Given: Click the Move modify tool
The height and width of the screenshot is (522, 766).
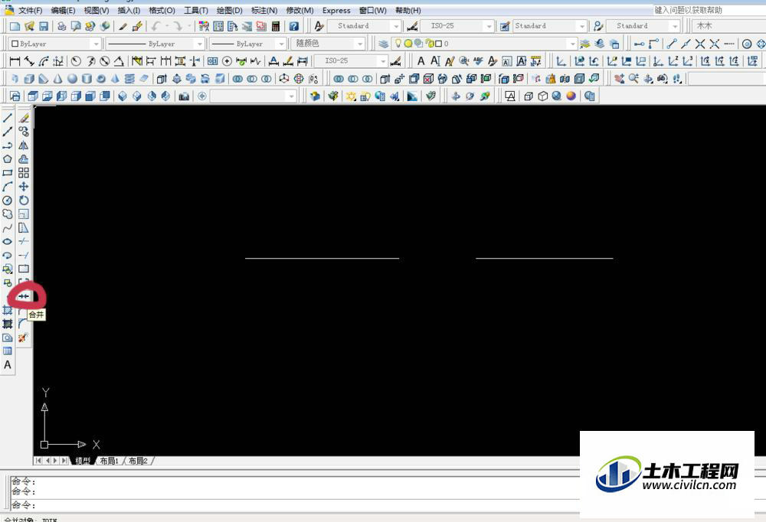Looking at the screenshot, I should [x=24, y=187].
